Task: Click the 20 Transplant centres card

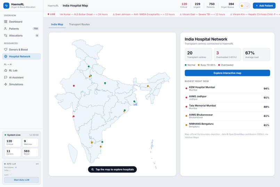Action: (x=198, y=54)
